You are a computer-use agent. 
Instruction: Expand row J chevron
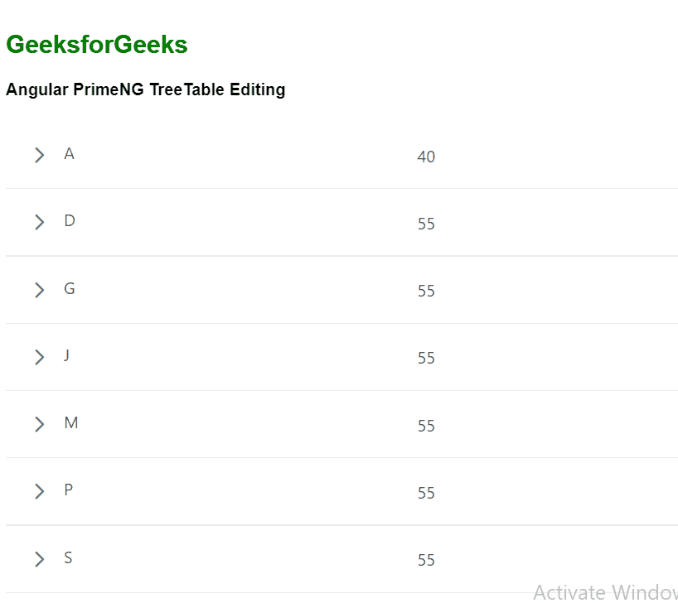(x=39, y=357)
